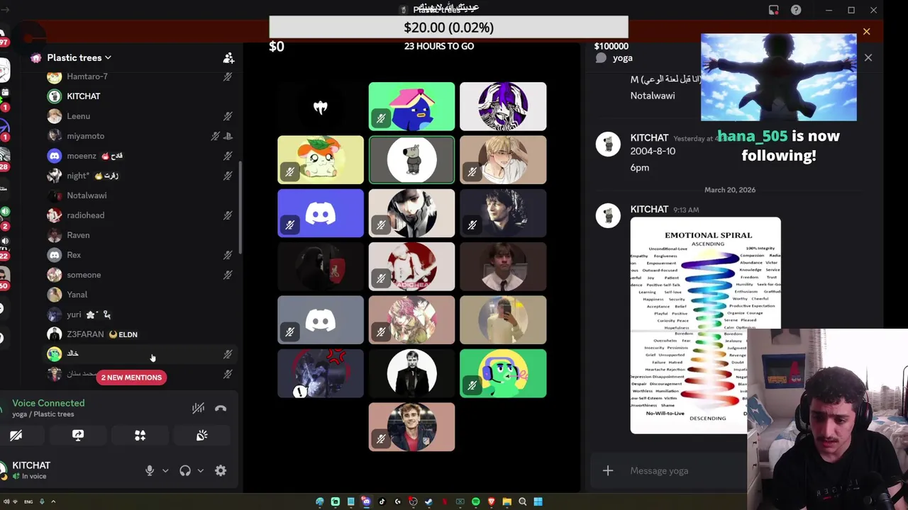Show hidden system tray icons
Image resolution: width=908 pixels, height=510 pixels.
53,501
